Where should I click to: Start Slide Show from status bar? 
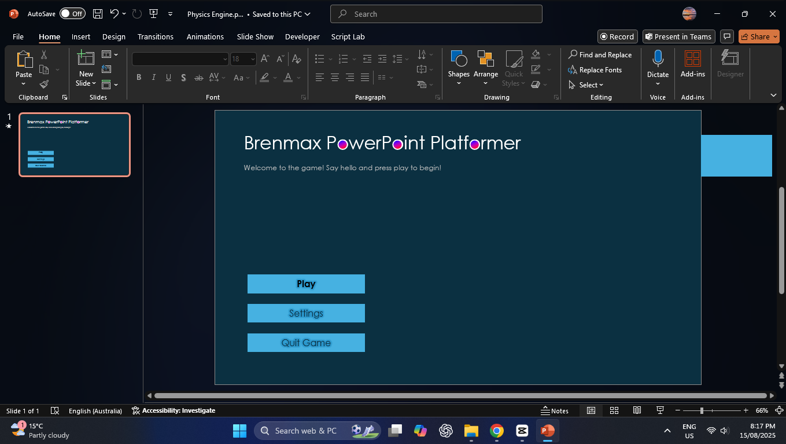[x=660, y=410]
